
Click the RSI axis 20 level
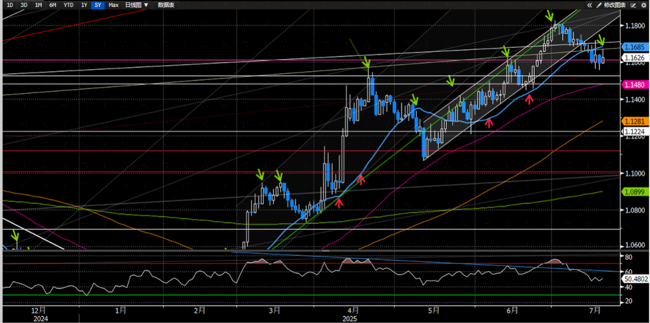tap(628, 302)
